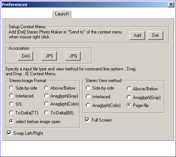The width and height of the screenshot is (176, 157).
Task: Associate .DAS files
Action: 25,56
